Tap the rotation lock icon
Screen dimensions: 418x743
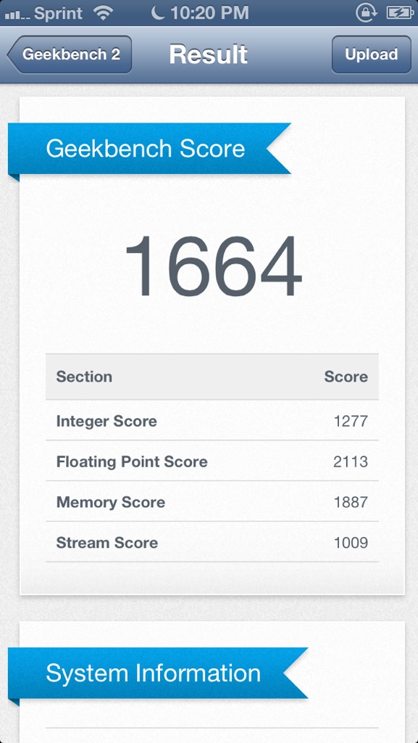tap(366, 13)
